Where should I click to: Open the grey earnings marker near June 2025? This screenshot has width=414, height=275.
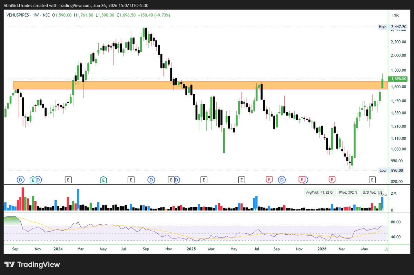pyautogui.click(x=241, y=180)
